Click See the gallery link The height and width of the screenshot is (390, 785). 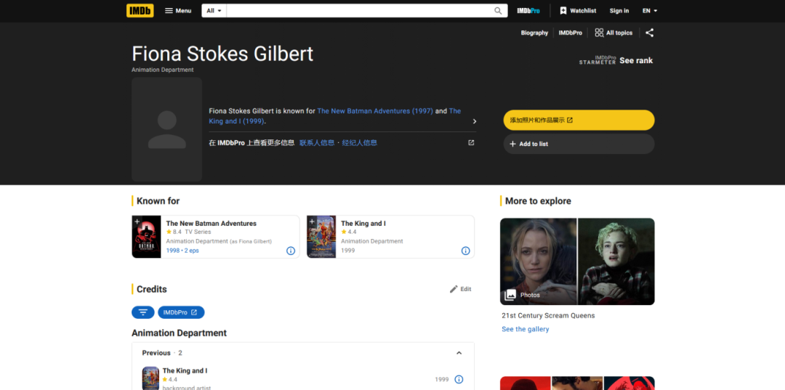point(526,329)
